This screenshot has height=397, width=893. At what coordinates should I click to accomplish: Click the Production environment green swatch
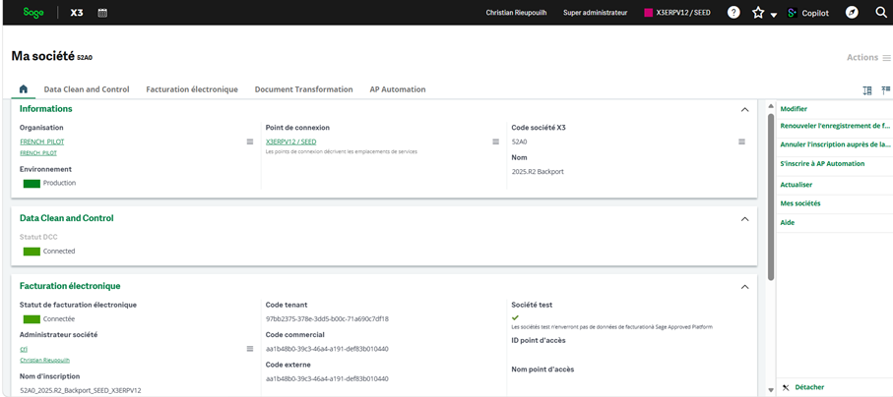[32, 183]
